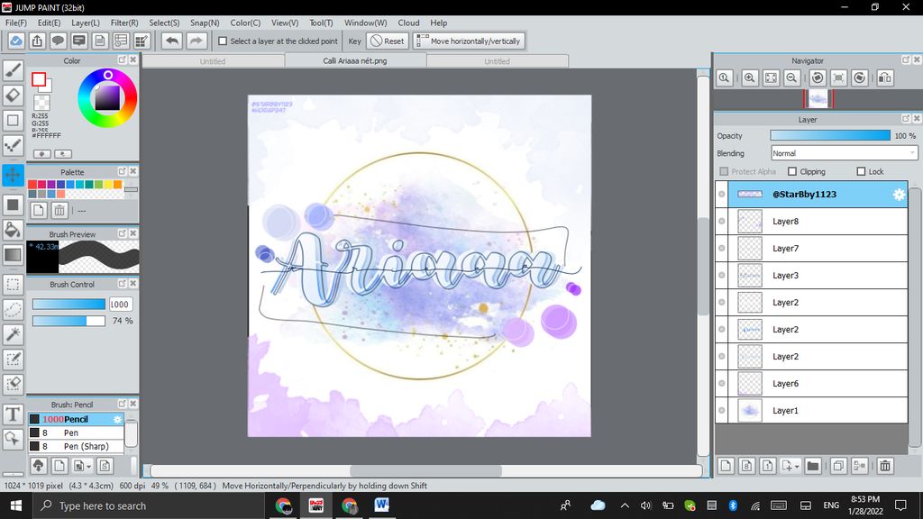This screenshot has width=923, height=519.
Task: Expand brush panel add dropdown arrow
Action: pyautogui.click(x=89, y=467)
